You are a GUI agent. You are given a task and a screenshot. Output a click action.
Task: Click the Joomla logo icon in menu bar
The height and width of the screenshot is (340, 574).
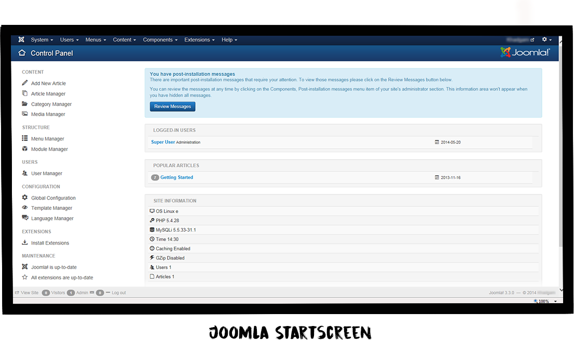21,39
